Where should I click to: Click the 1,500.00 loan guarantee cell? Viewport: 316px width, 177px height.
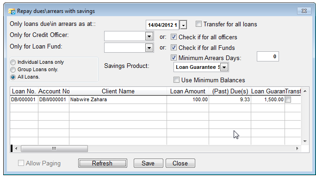click(268, 99)
